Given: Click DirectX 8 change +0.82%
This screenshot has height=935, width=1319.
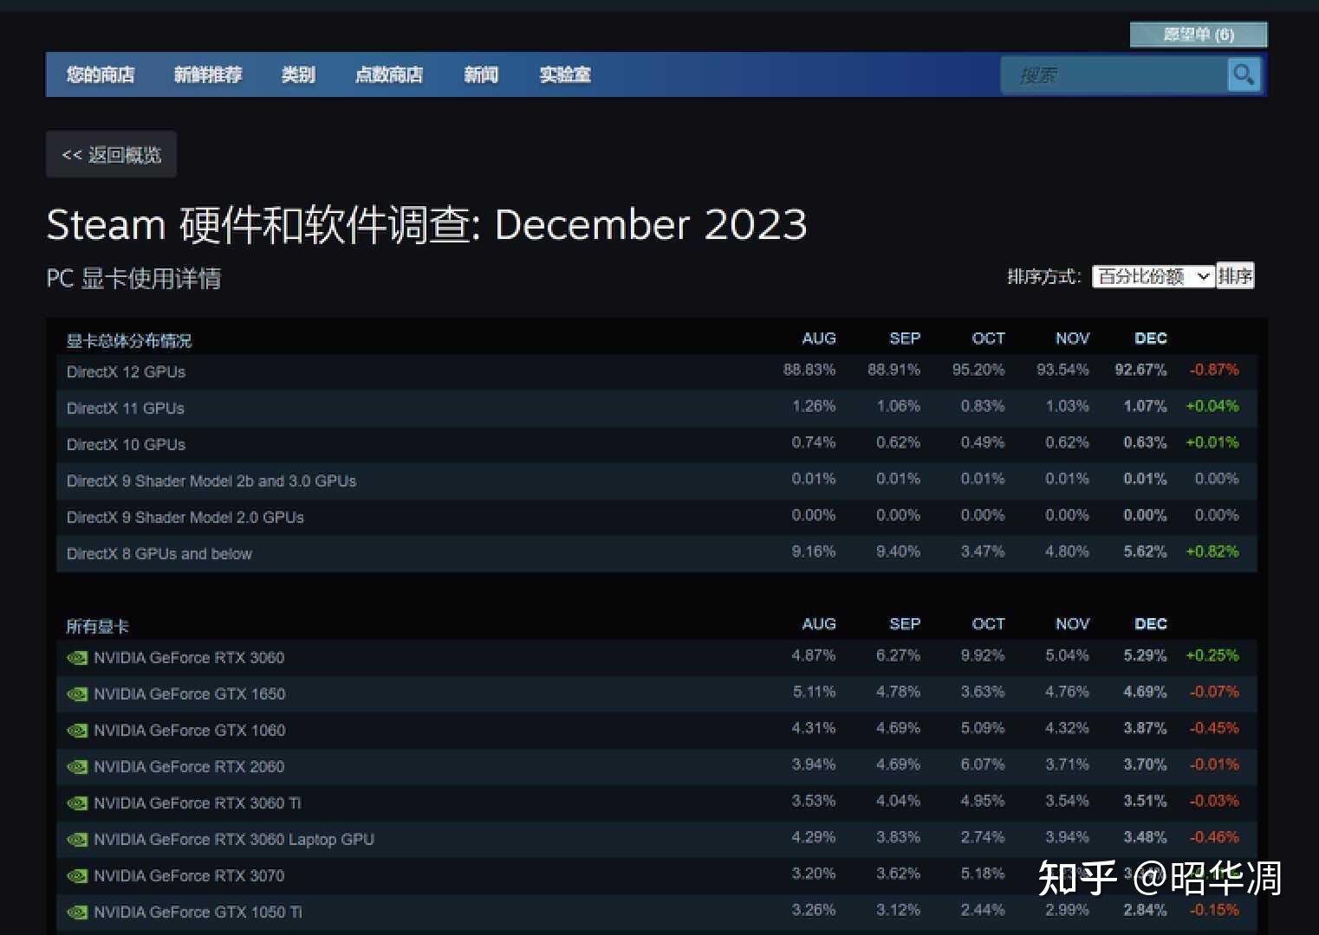Looking at the screenshot, I should coord(1212,551).
